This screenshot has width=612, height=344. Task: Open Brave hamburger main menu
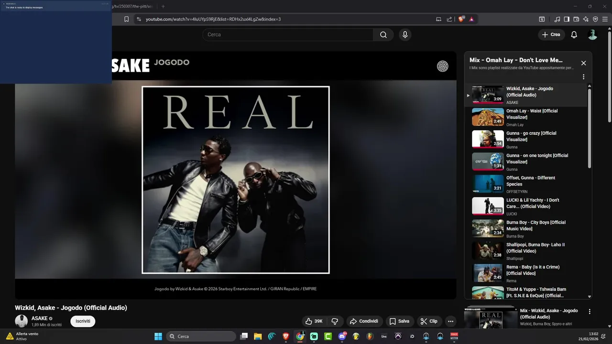click(605, 19)
